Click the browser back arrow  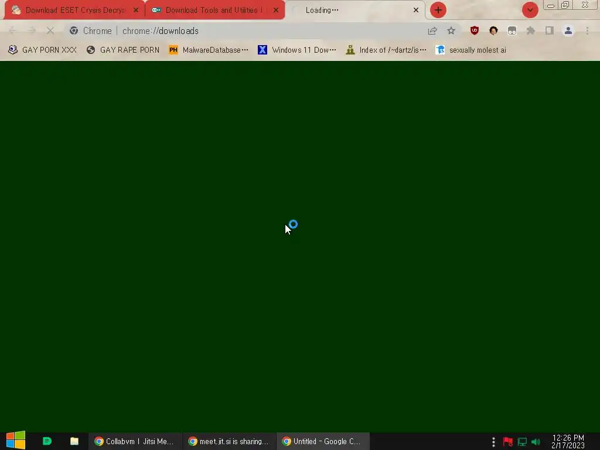click(12, 30)
